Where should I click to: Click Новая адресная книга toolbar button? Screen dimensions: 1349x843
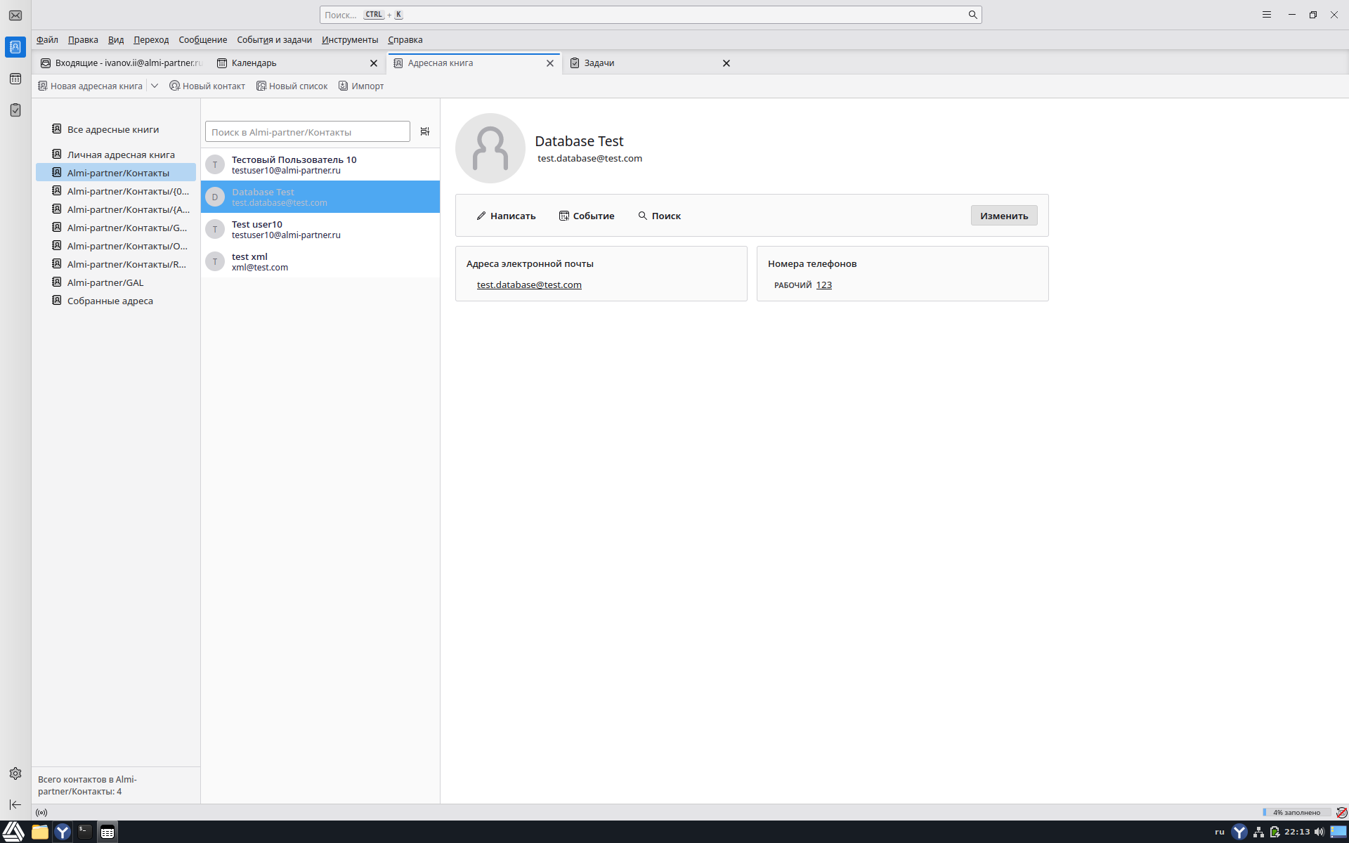click(x=90, y=86)
